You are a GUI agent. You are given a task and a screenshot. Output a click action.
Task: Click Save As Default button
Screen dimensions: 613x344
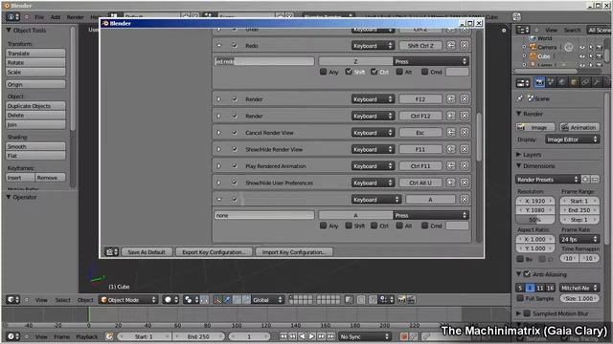pos(147,252)
